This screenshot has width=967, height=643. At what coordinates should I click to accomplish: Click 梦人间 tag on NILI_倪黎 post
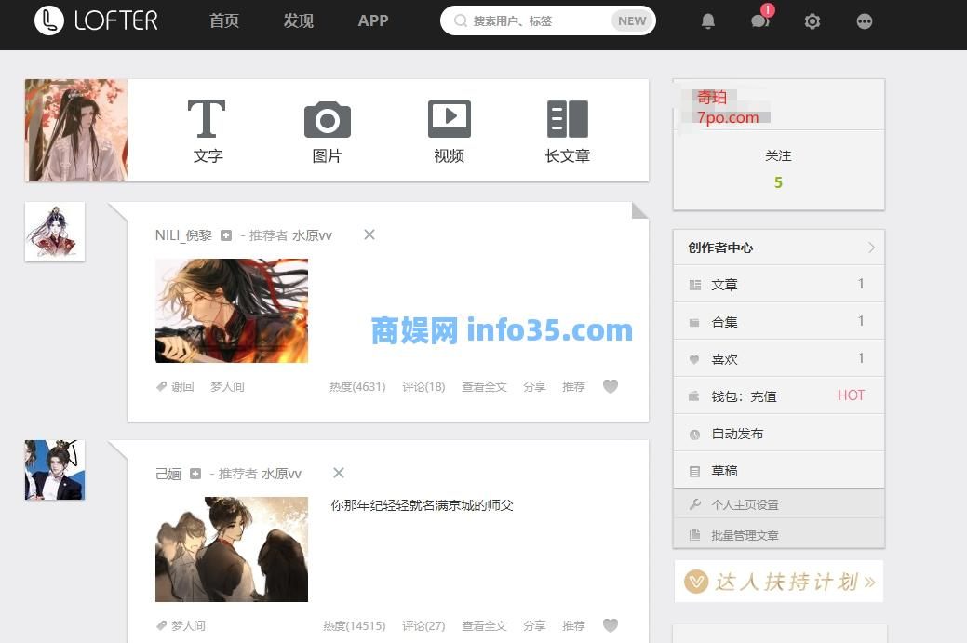[227, 386]
